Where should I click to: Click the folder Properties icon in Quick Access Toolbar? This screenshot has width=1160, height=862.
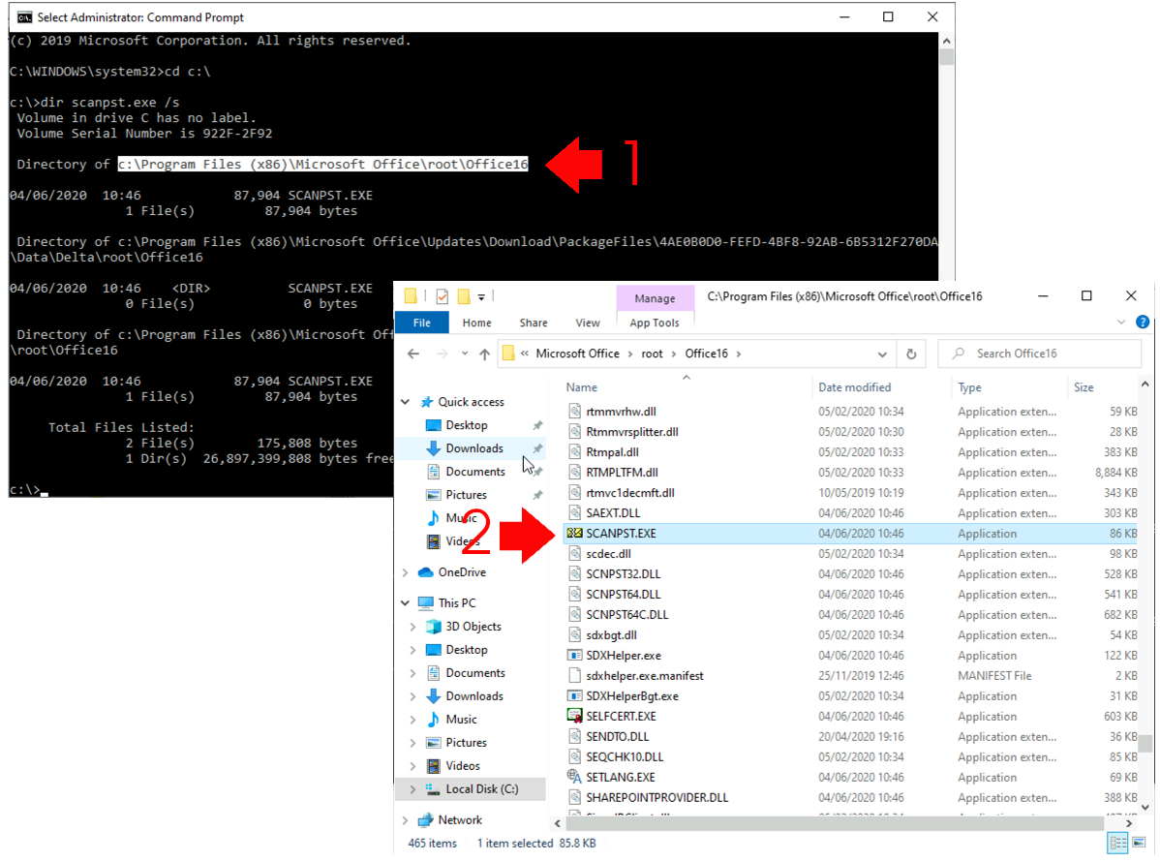click(443, 296)
